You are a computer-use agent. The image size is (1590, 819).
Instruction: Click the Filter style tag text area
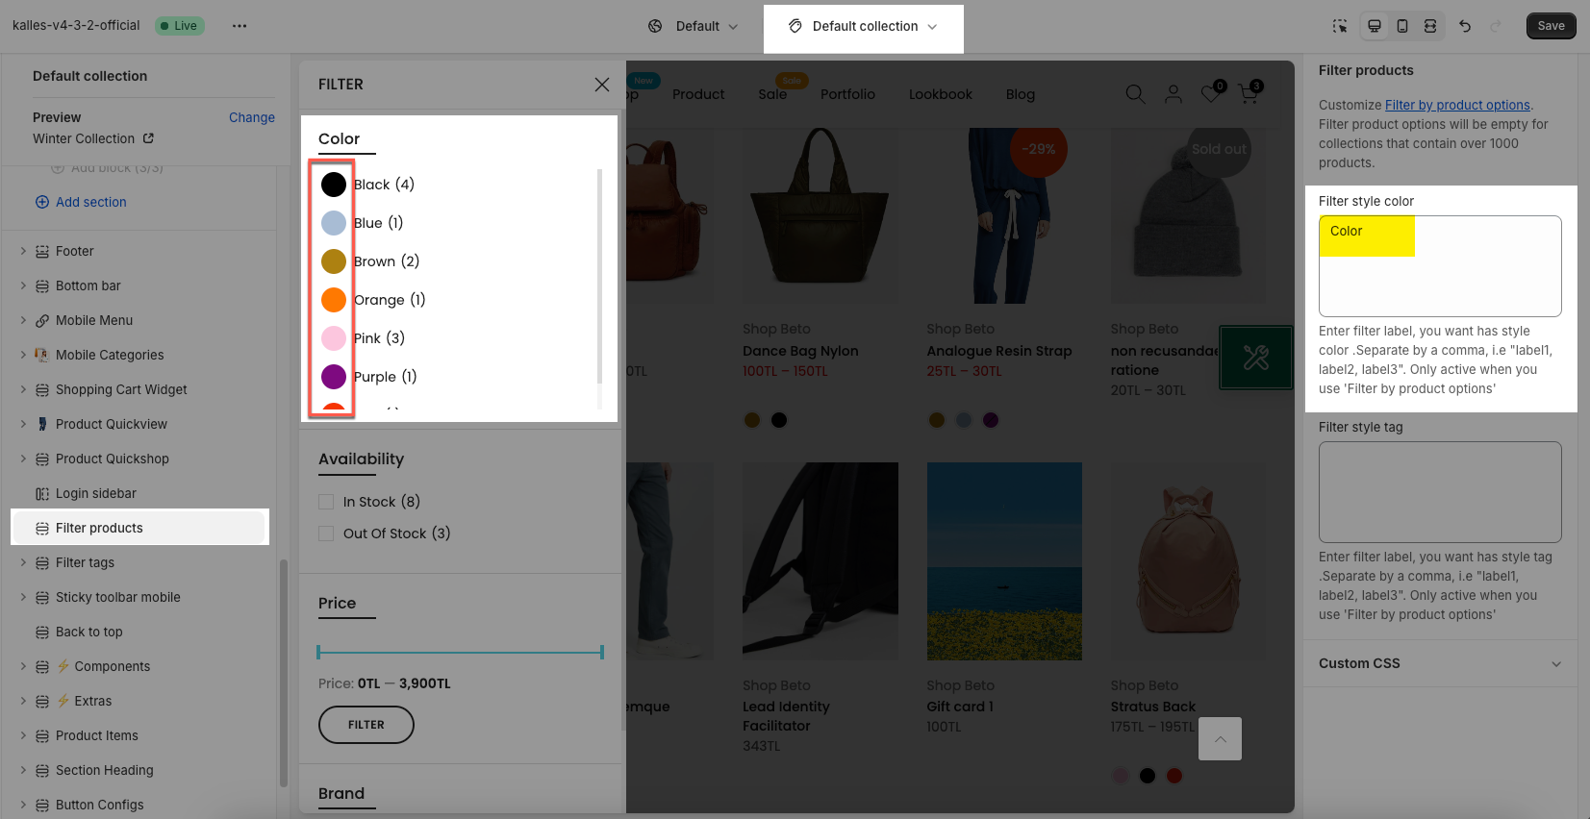(x=1440, y=492)
